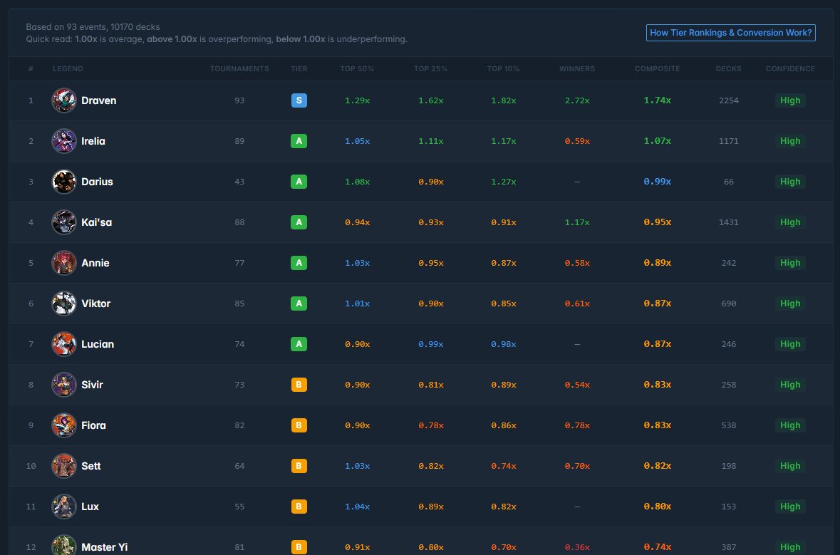Click Lucian's champion avatar
Viewport: 840px width, 555px height.
[63, 344]
